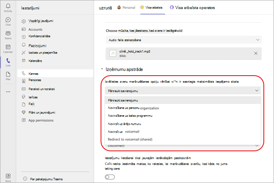The width and height of the screenshot is (274, 183).
Task: Click the Faili document icon
Action: tap(23, 105)
